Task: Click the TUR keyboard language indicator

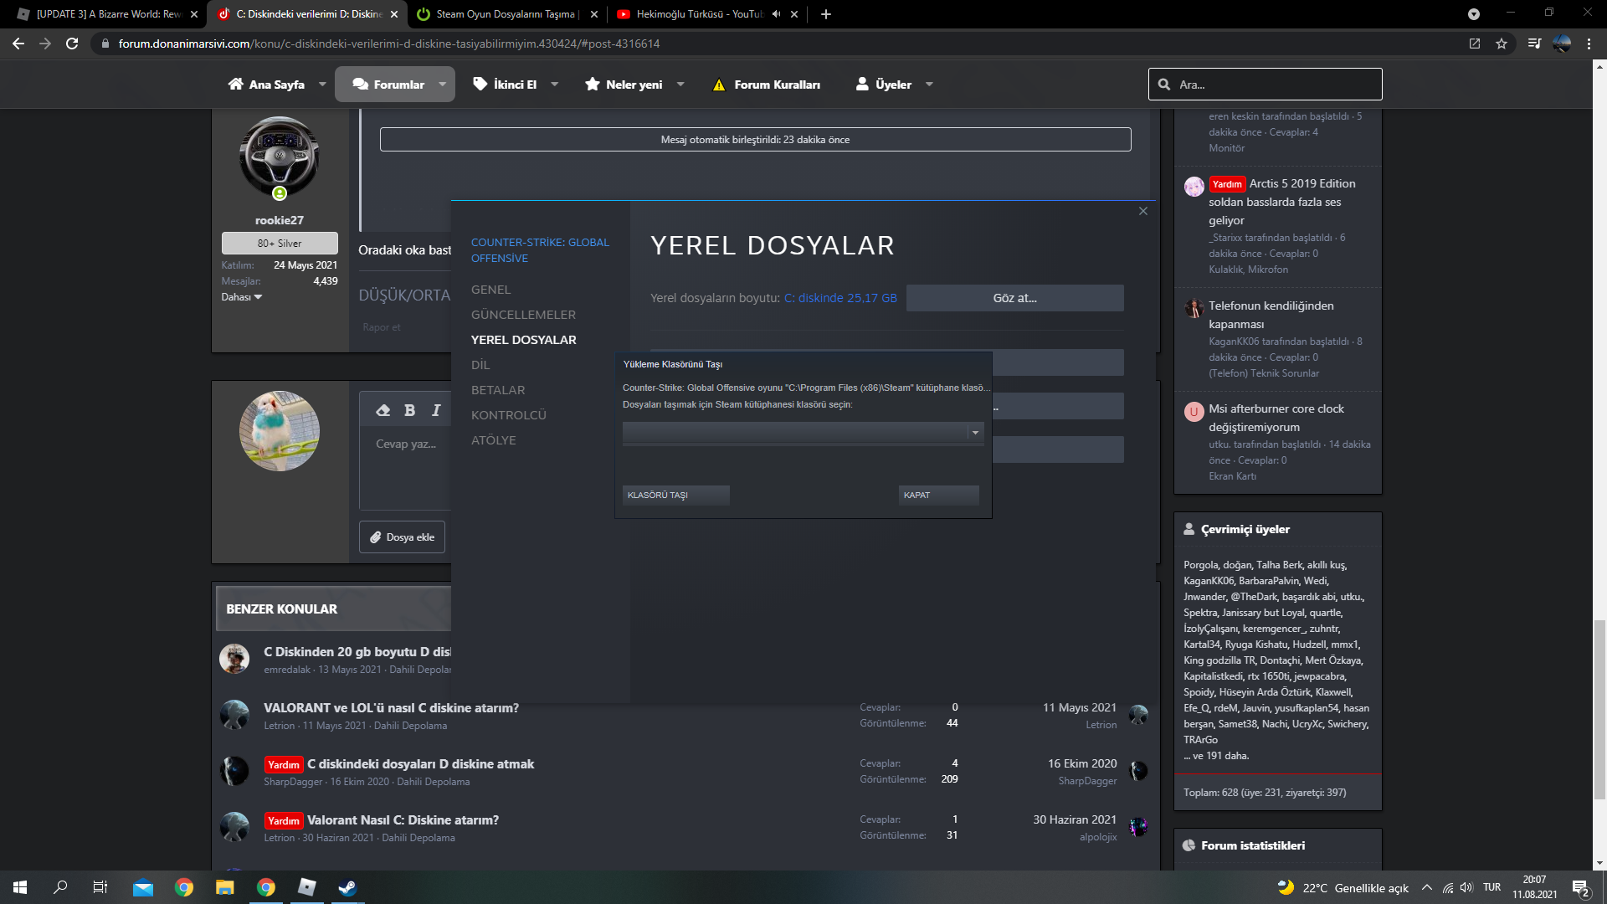Action: coord(1491,887)
